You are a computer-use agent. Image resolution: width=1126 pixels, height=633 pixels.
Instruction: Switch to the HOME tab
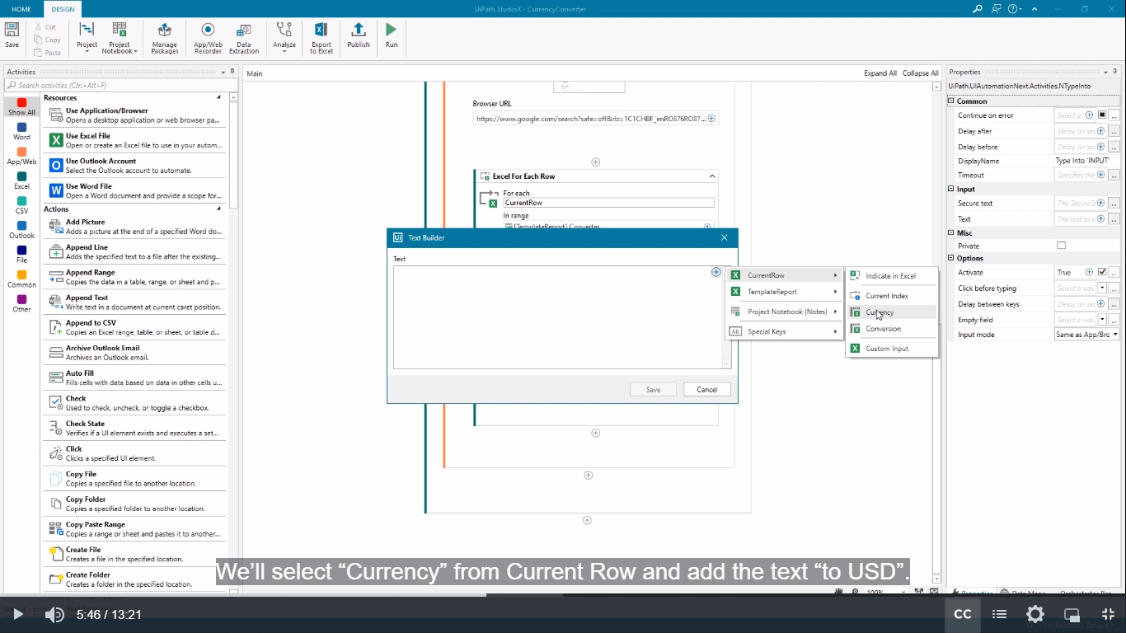(21, 9)
